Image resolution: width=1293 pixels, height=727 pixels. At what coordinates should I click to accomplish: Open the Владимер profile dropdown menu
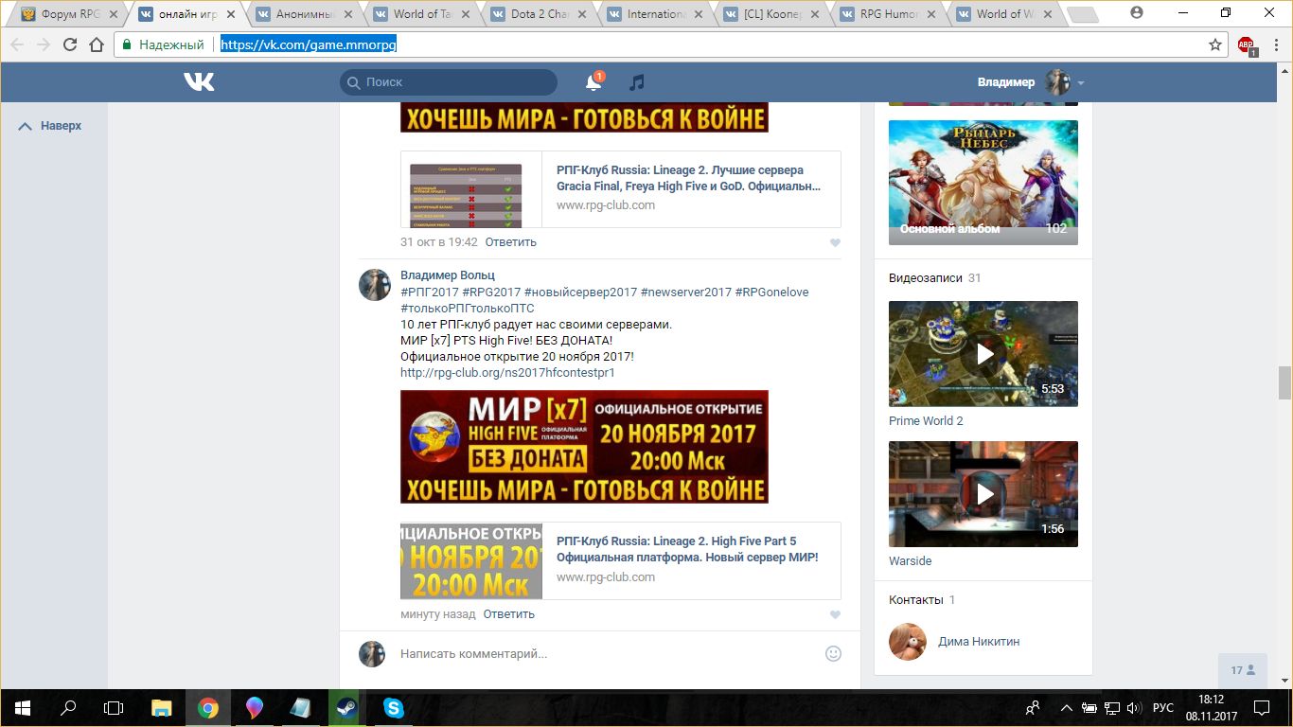pos(1031,82)
